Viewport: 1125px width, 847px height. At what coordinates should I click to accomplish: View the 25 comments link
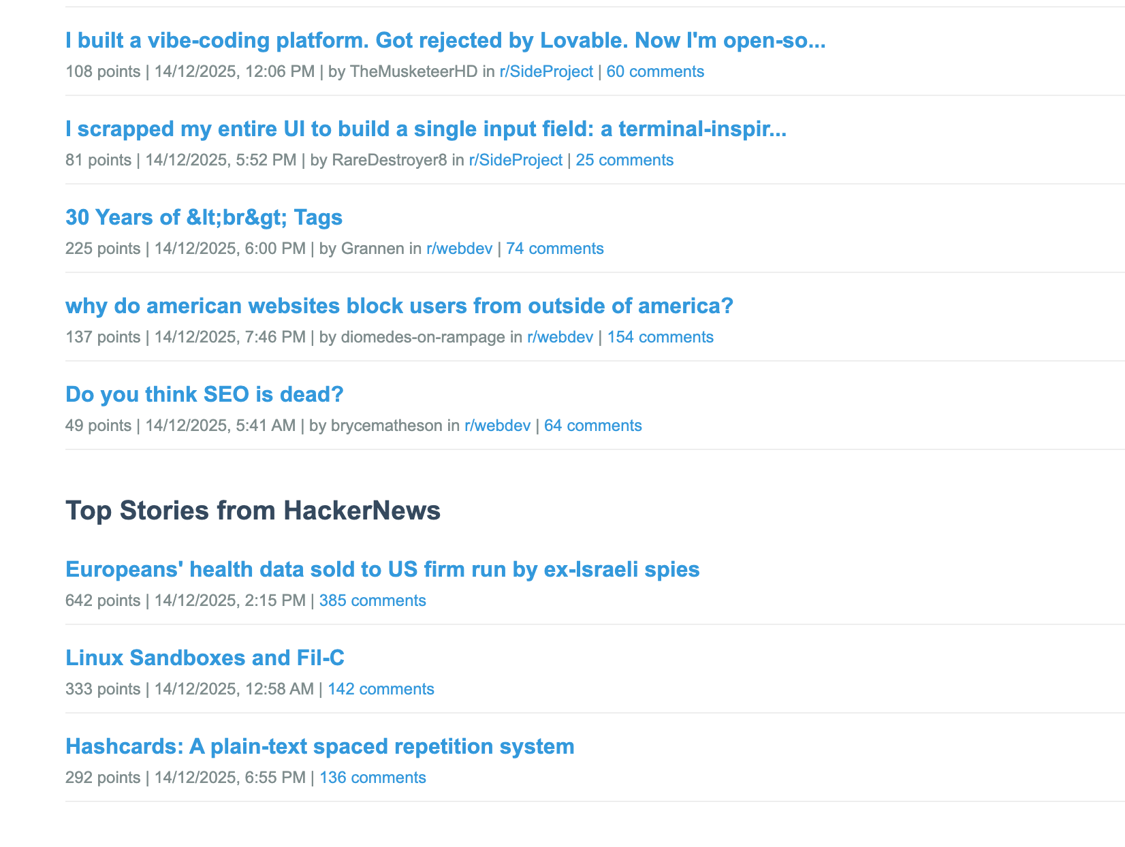[624, 160]
